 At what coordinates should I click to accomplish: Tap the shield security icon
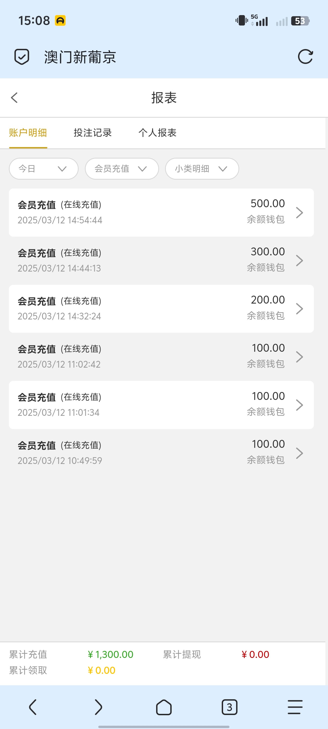pos(22,57)
